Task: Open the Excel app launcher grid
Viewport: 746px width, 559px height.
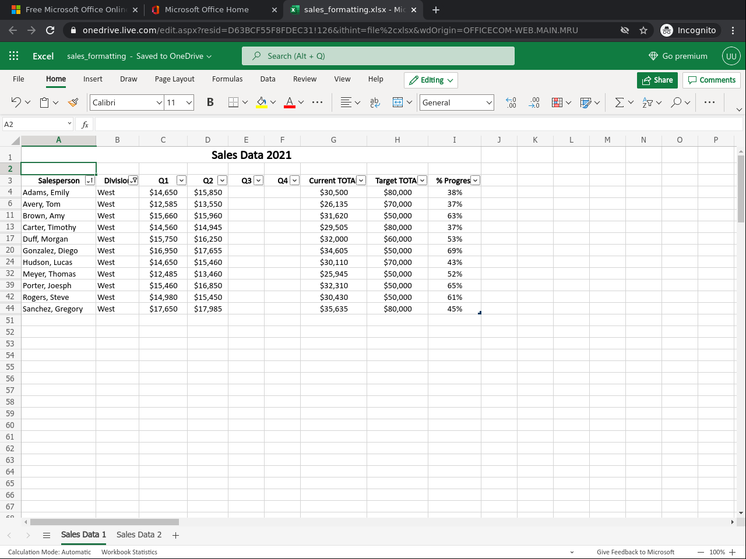Action: pyautogui.click(x=14, y=56)
